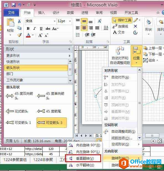Open 间距选项(O)... menu item
This screenshot has width=164, height=171.
tap(120, 138)
